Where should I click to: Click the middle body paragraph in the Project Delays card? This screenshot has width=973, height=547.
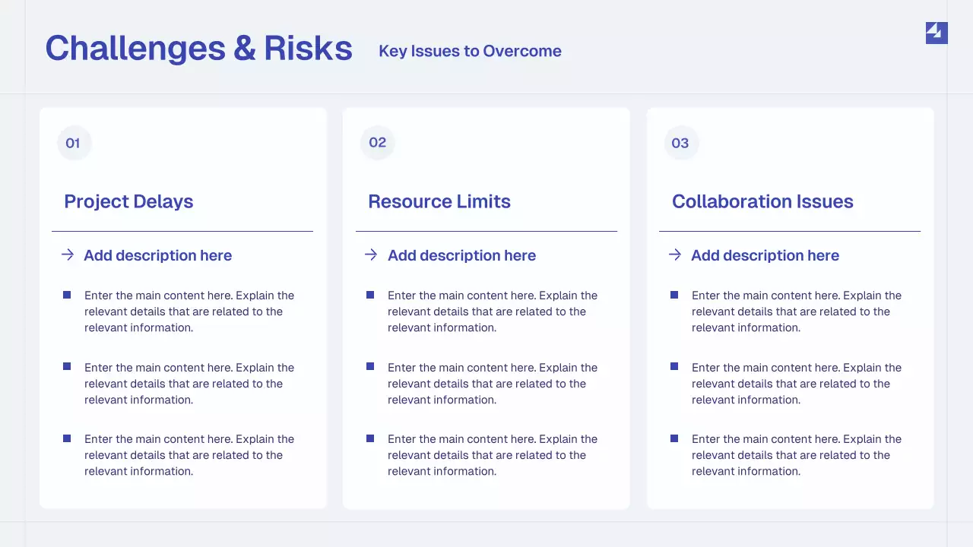[189, 384]
